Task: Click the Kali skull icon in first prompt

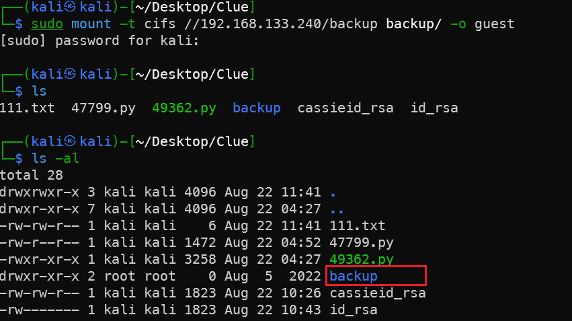Action: point(70,6)
